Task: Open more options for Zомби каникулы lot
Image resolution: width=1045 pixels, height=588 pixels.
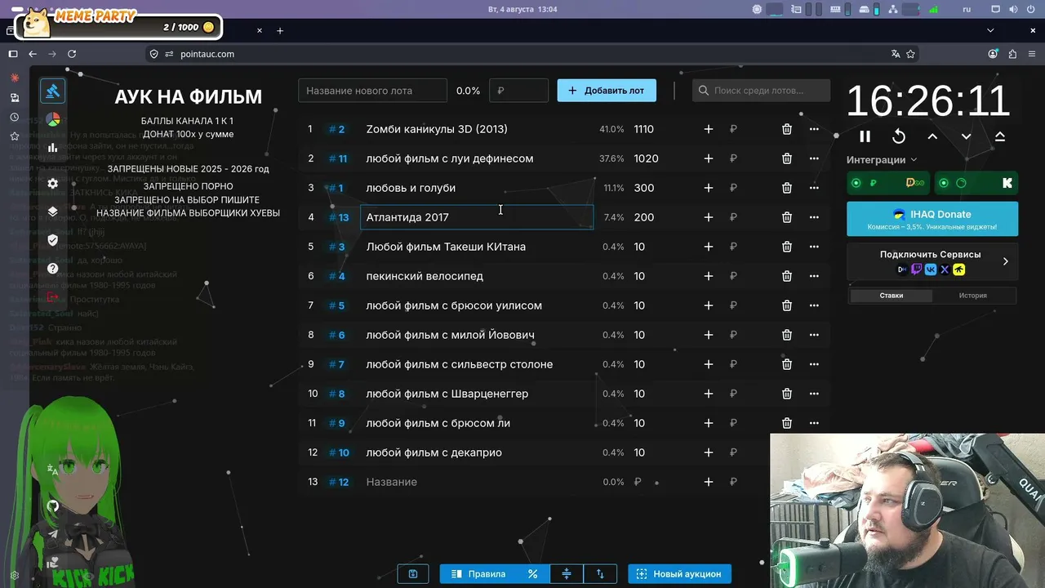Action: point(814,129)
